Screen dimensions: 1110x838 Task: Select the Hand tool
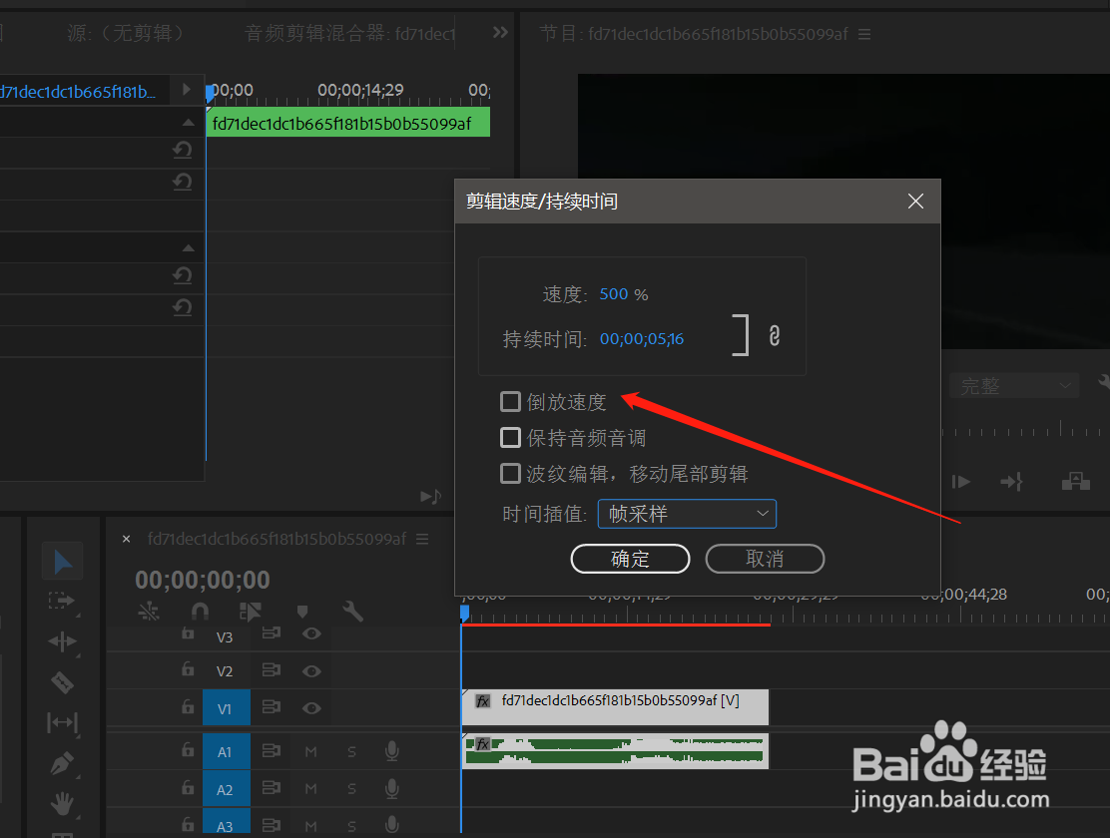click(x=62, y=803)
